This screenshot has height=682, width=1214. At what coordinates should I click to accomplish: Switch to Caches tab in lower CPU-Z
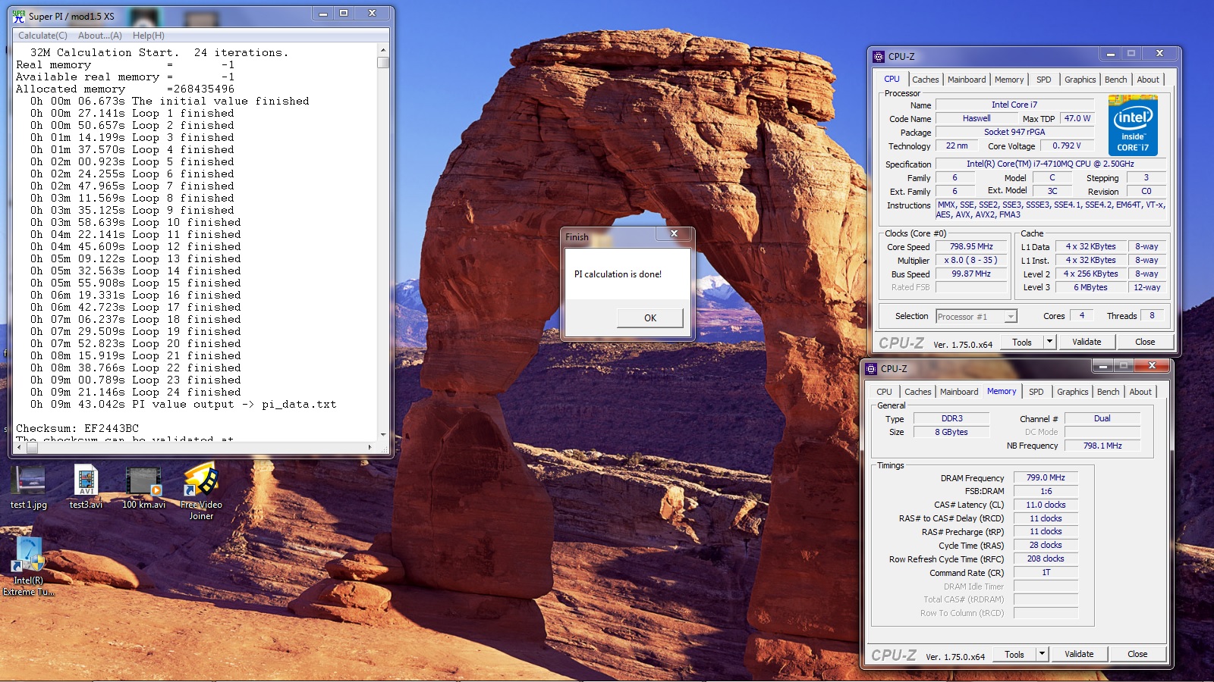point(917,392)
